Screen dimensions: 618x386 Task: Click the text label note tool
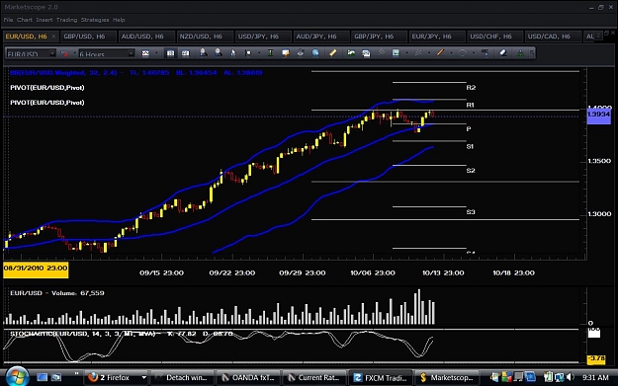(286, 52)
